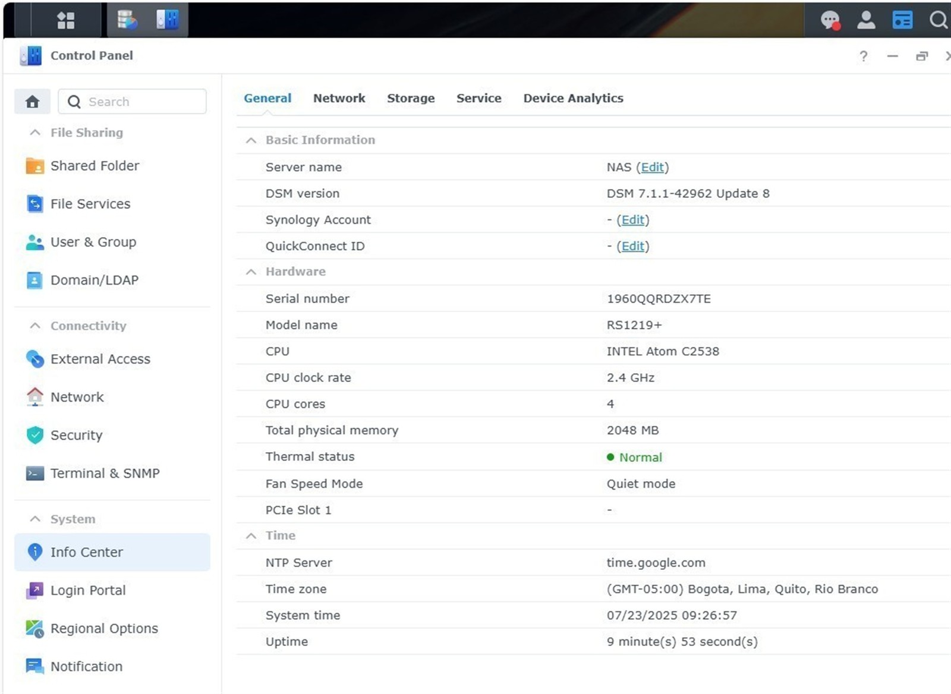Viewport: 951px width, 694px height.
Task: Click the Control Panel home icon
Action: pyautogui.click(x=33, y=102)
